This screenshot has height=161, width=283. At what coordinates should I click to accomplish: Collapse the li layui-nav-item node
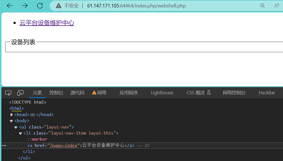(20, 133)
